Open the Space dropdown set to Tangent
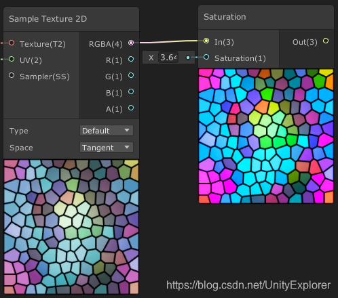338x298 pixels. click(107, 148)
